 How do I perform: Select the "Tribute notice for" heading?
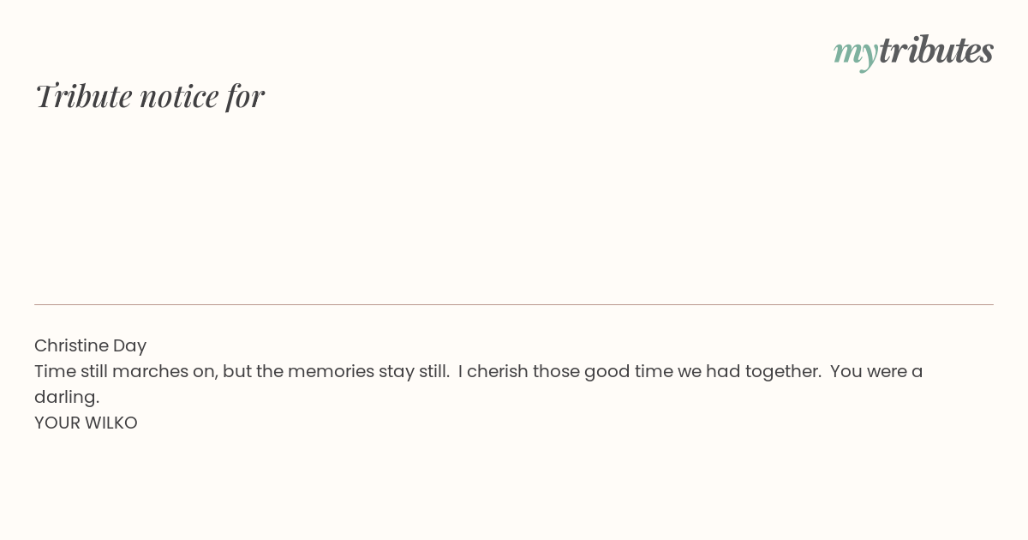point(150,96)
